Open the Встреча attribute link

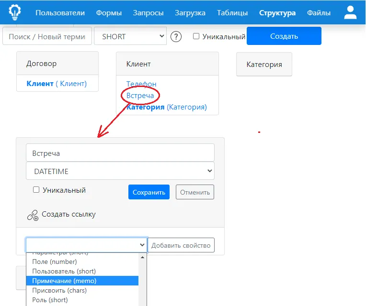[140, 96]
